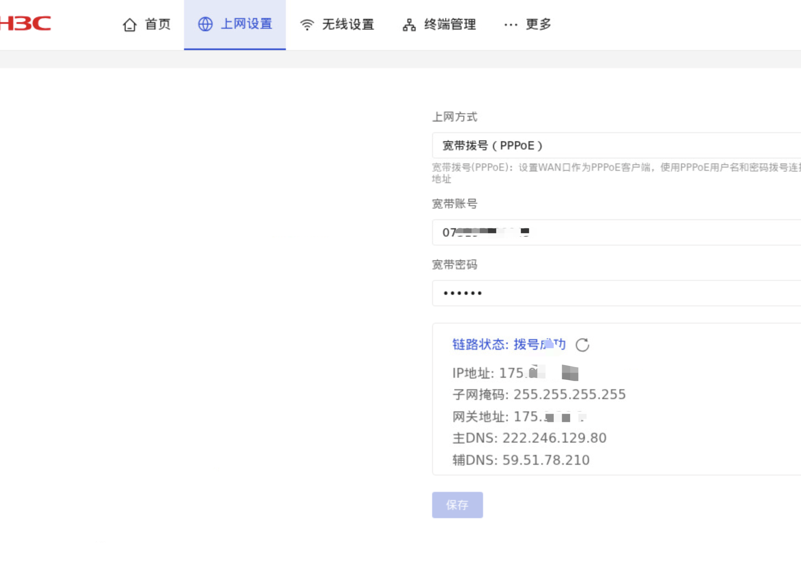This screenshot has width=801, height=574.
Task: Click the H3C logo
Action: point(25,23)
